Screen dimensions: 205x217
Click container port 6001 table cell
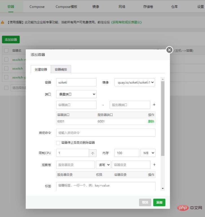[61, 121]
